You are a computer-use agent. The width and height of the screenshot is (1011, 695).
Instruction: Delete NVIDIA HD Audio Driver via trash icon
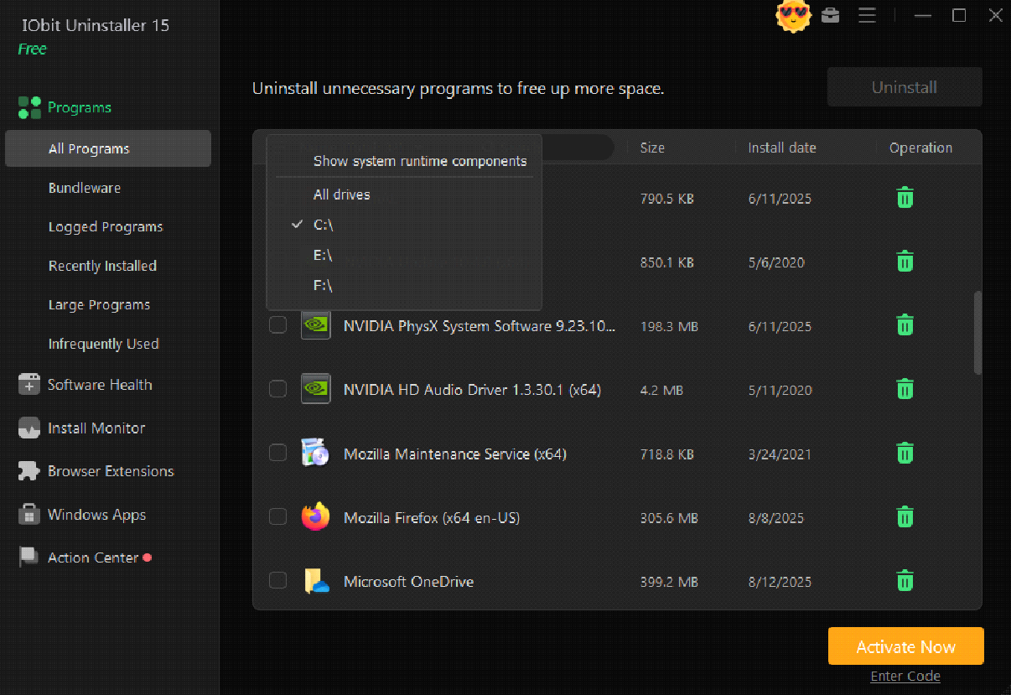pyautogui.click(x=905, y=389)
